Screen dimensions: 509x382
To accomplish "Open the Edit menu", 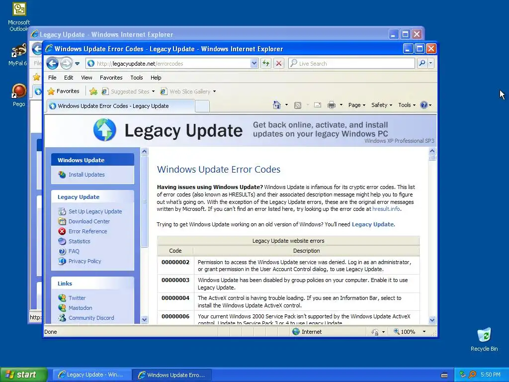I will tap(69, 78).
